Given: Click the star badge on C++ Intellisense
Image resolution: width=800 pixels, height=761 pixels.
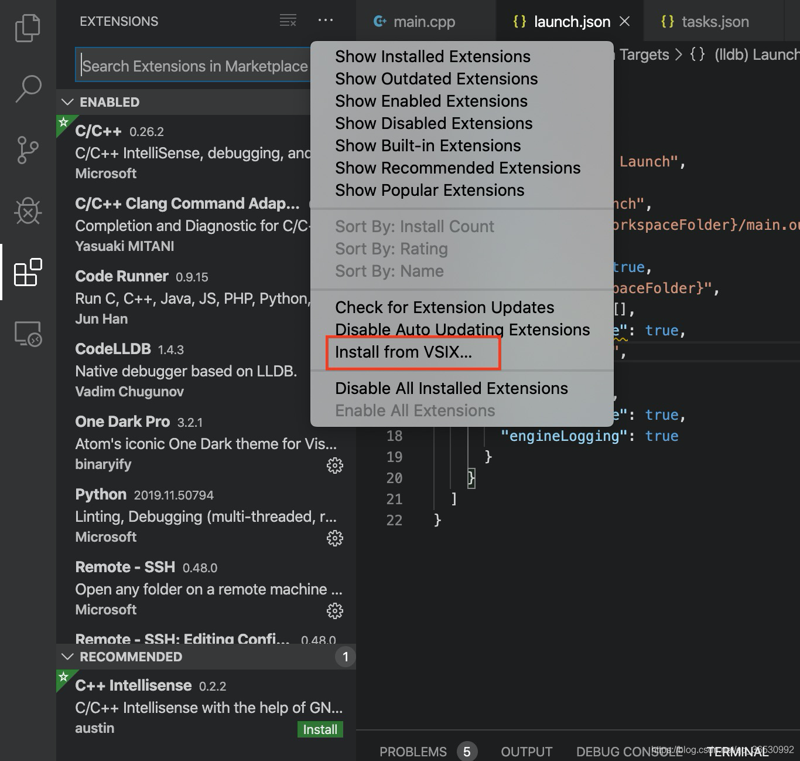Looking at the screenshot, I should 63,677.
